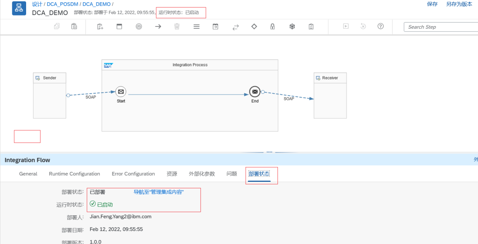
Task: Click the Receiver participant icon
Action: coord(318,78)
